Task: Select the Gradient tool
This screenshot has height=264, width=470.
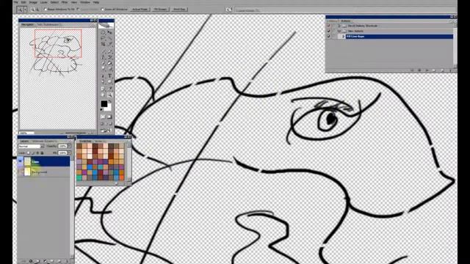Action: coord(109,63)
